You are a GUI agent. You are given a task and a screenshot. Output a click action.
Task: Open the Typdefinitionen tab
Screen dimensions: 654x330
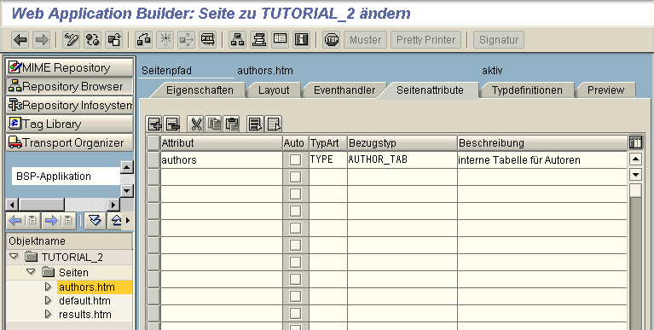[527, 90]
